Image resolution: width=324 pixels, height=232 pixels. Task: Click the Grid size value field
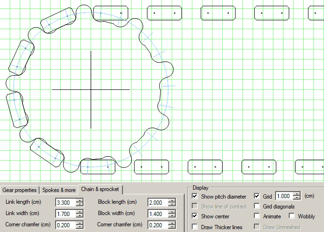(x=284, y=196)
